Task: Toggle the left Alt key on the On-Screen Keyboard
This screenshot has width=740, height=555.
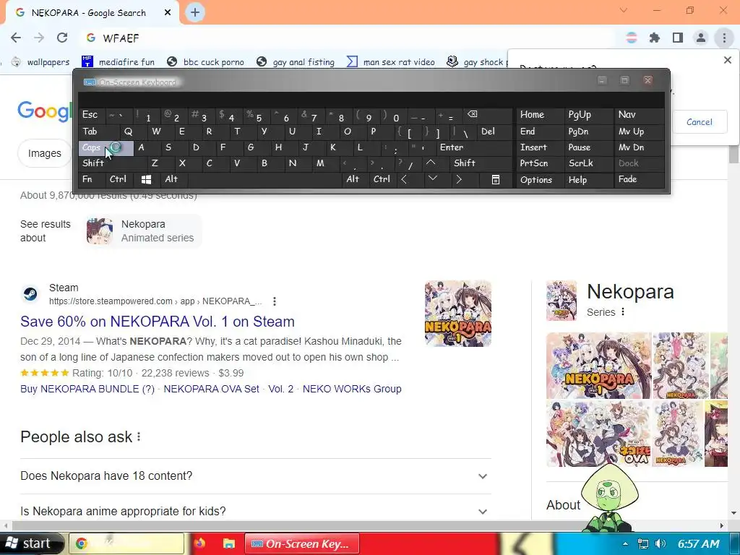Action: click(174, 179)
